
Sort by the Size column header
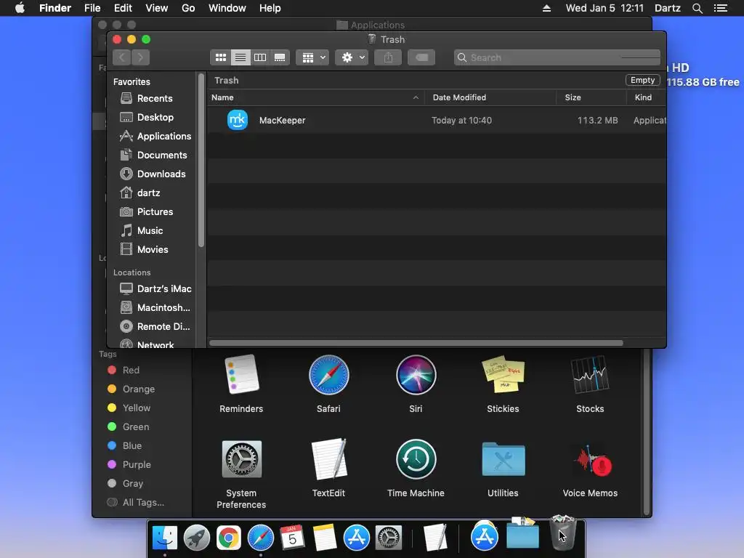click(x=591, y=97)
